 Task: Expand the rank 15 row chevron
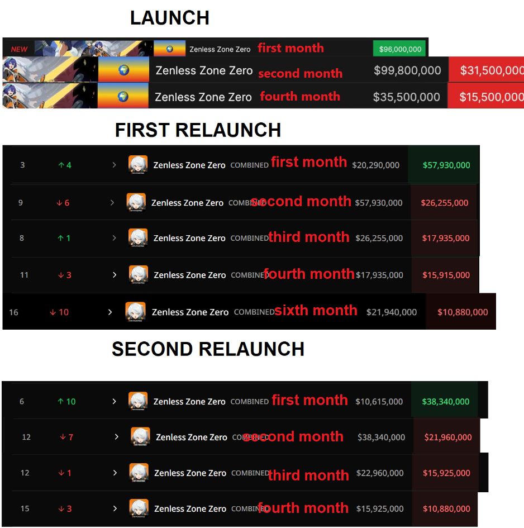click(x=115, y=508)
